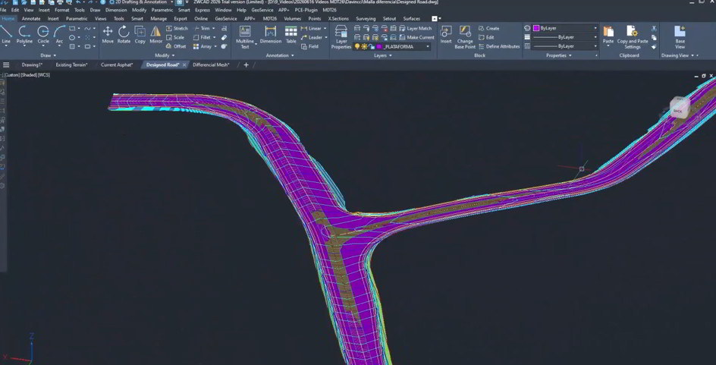Click the BACK face of the view cube

678,111
